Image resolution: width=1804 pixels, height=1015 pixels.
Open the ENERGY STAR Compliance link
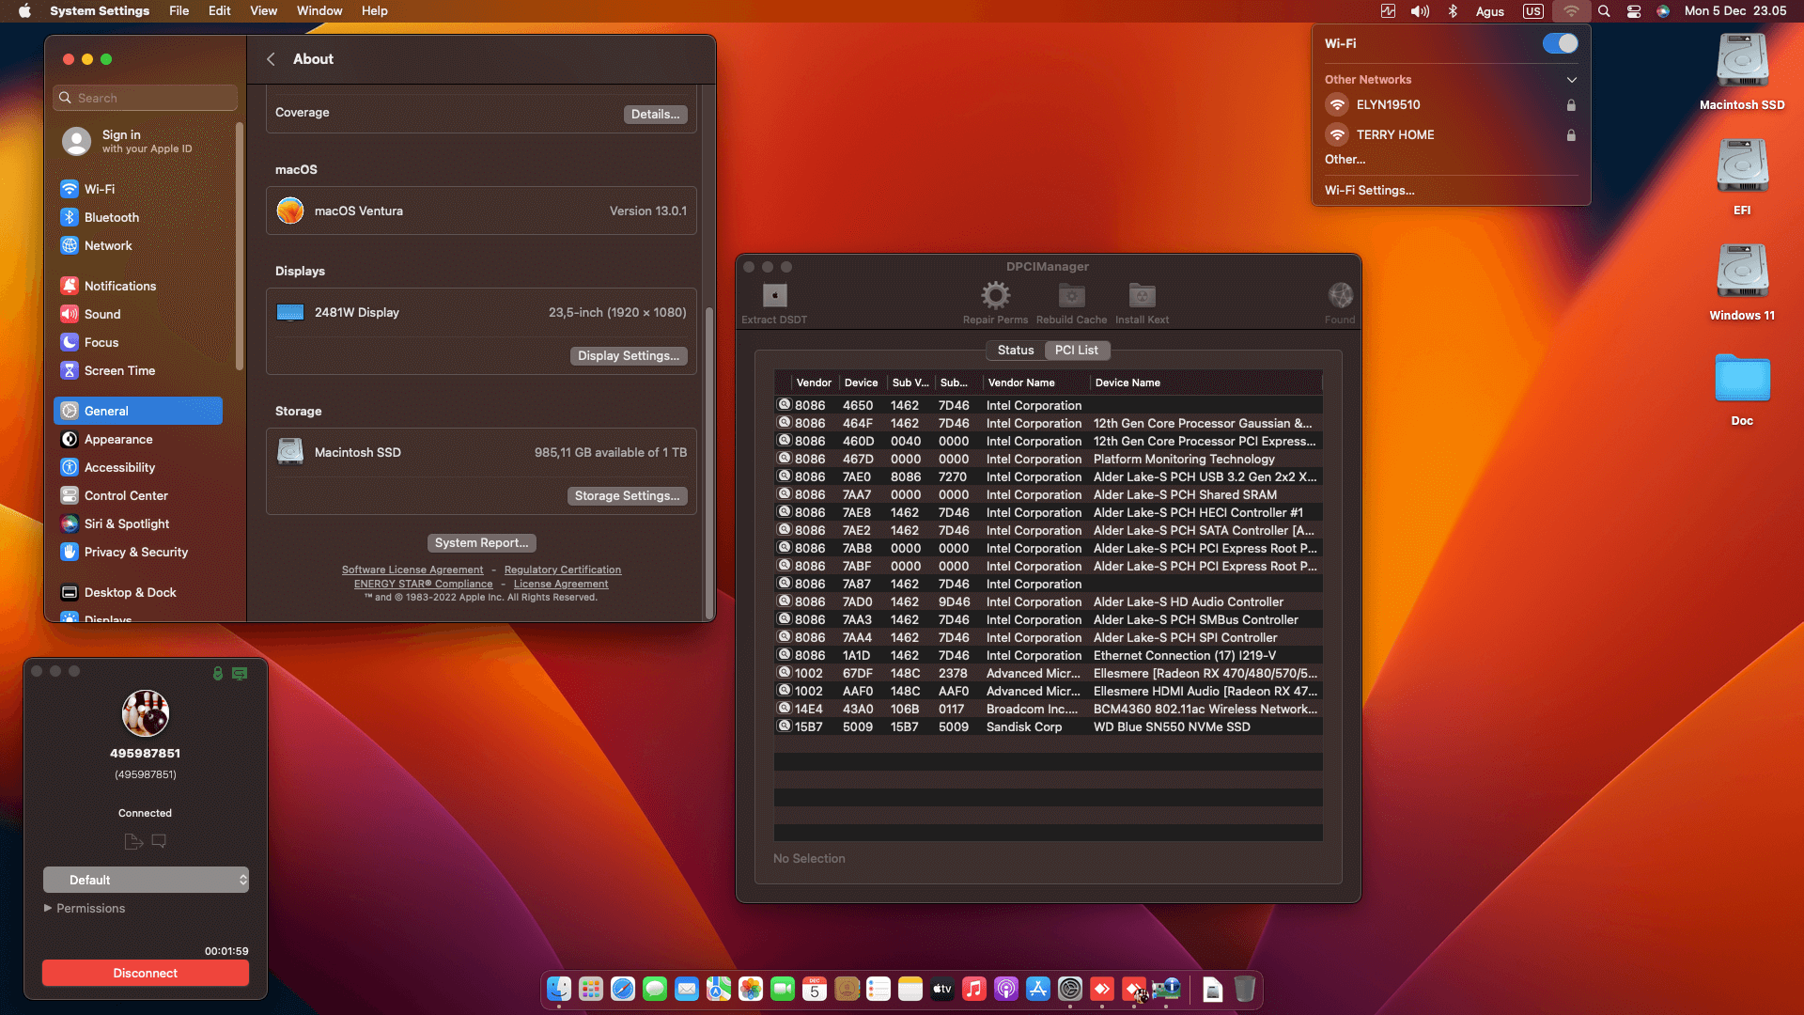423,584
